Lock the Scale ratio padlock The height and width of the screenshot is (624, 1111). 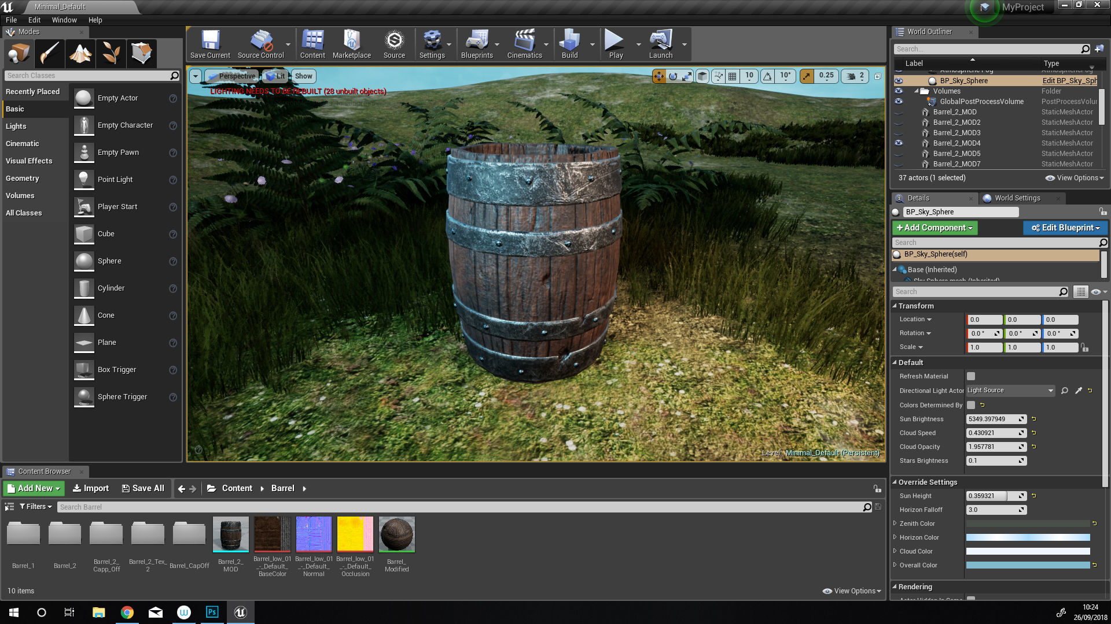pos(1085,347)
